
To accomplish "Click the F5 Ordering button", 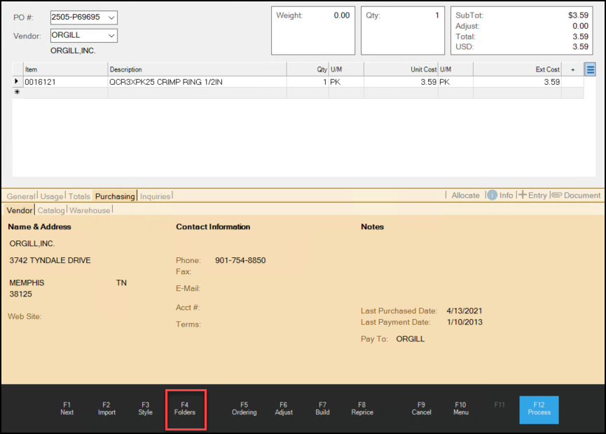I will pyautogui.click(x=244, y=409).
